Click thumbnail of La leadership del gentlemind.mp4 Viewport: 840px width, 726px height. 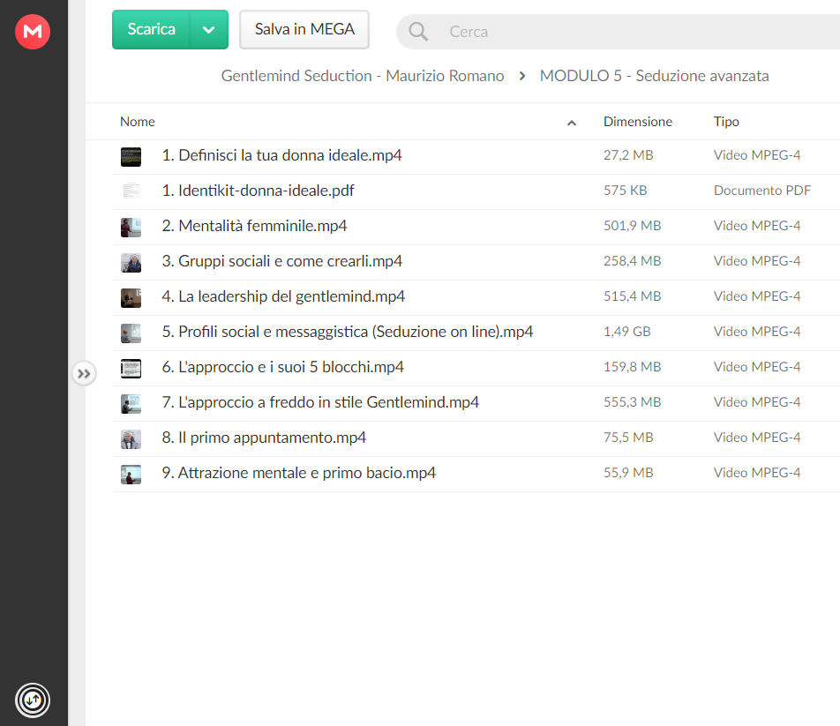click(131, 298)
